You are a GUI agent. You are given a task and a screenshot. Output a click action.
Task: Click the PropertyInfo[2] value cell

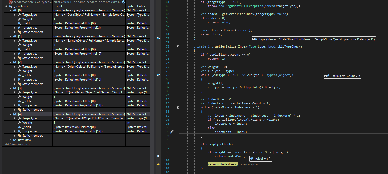click(x=89, y=28)
